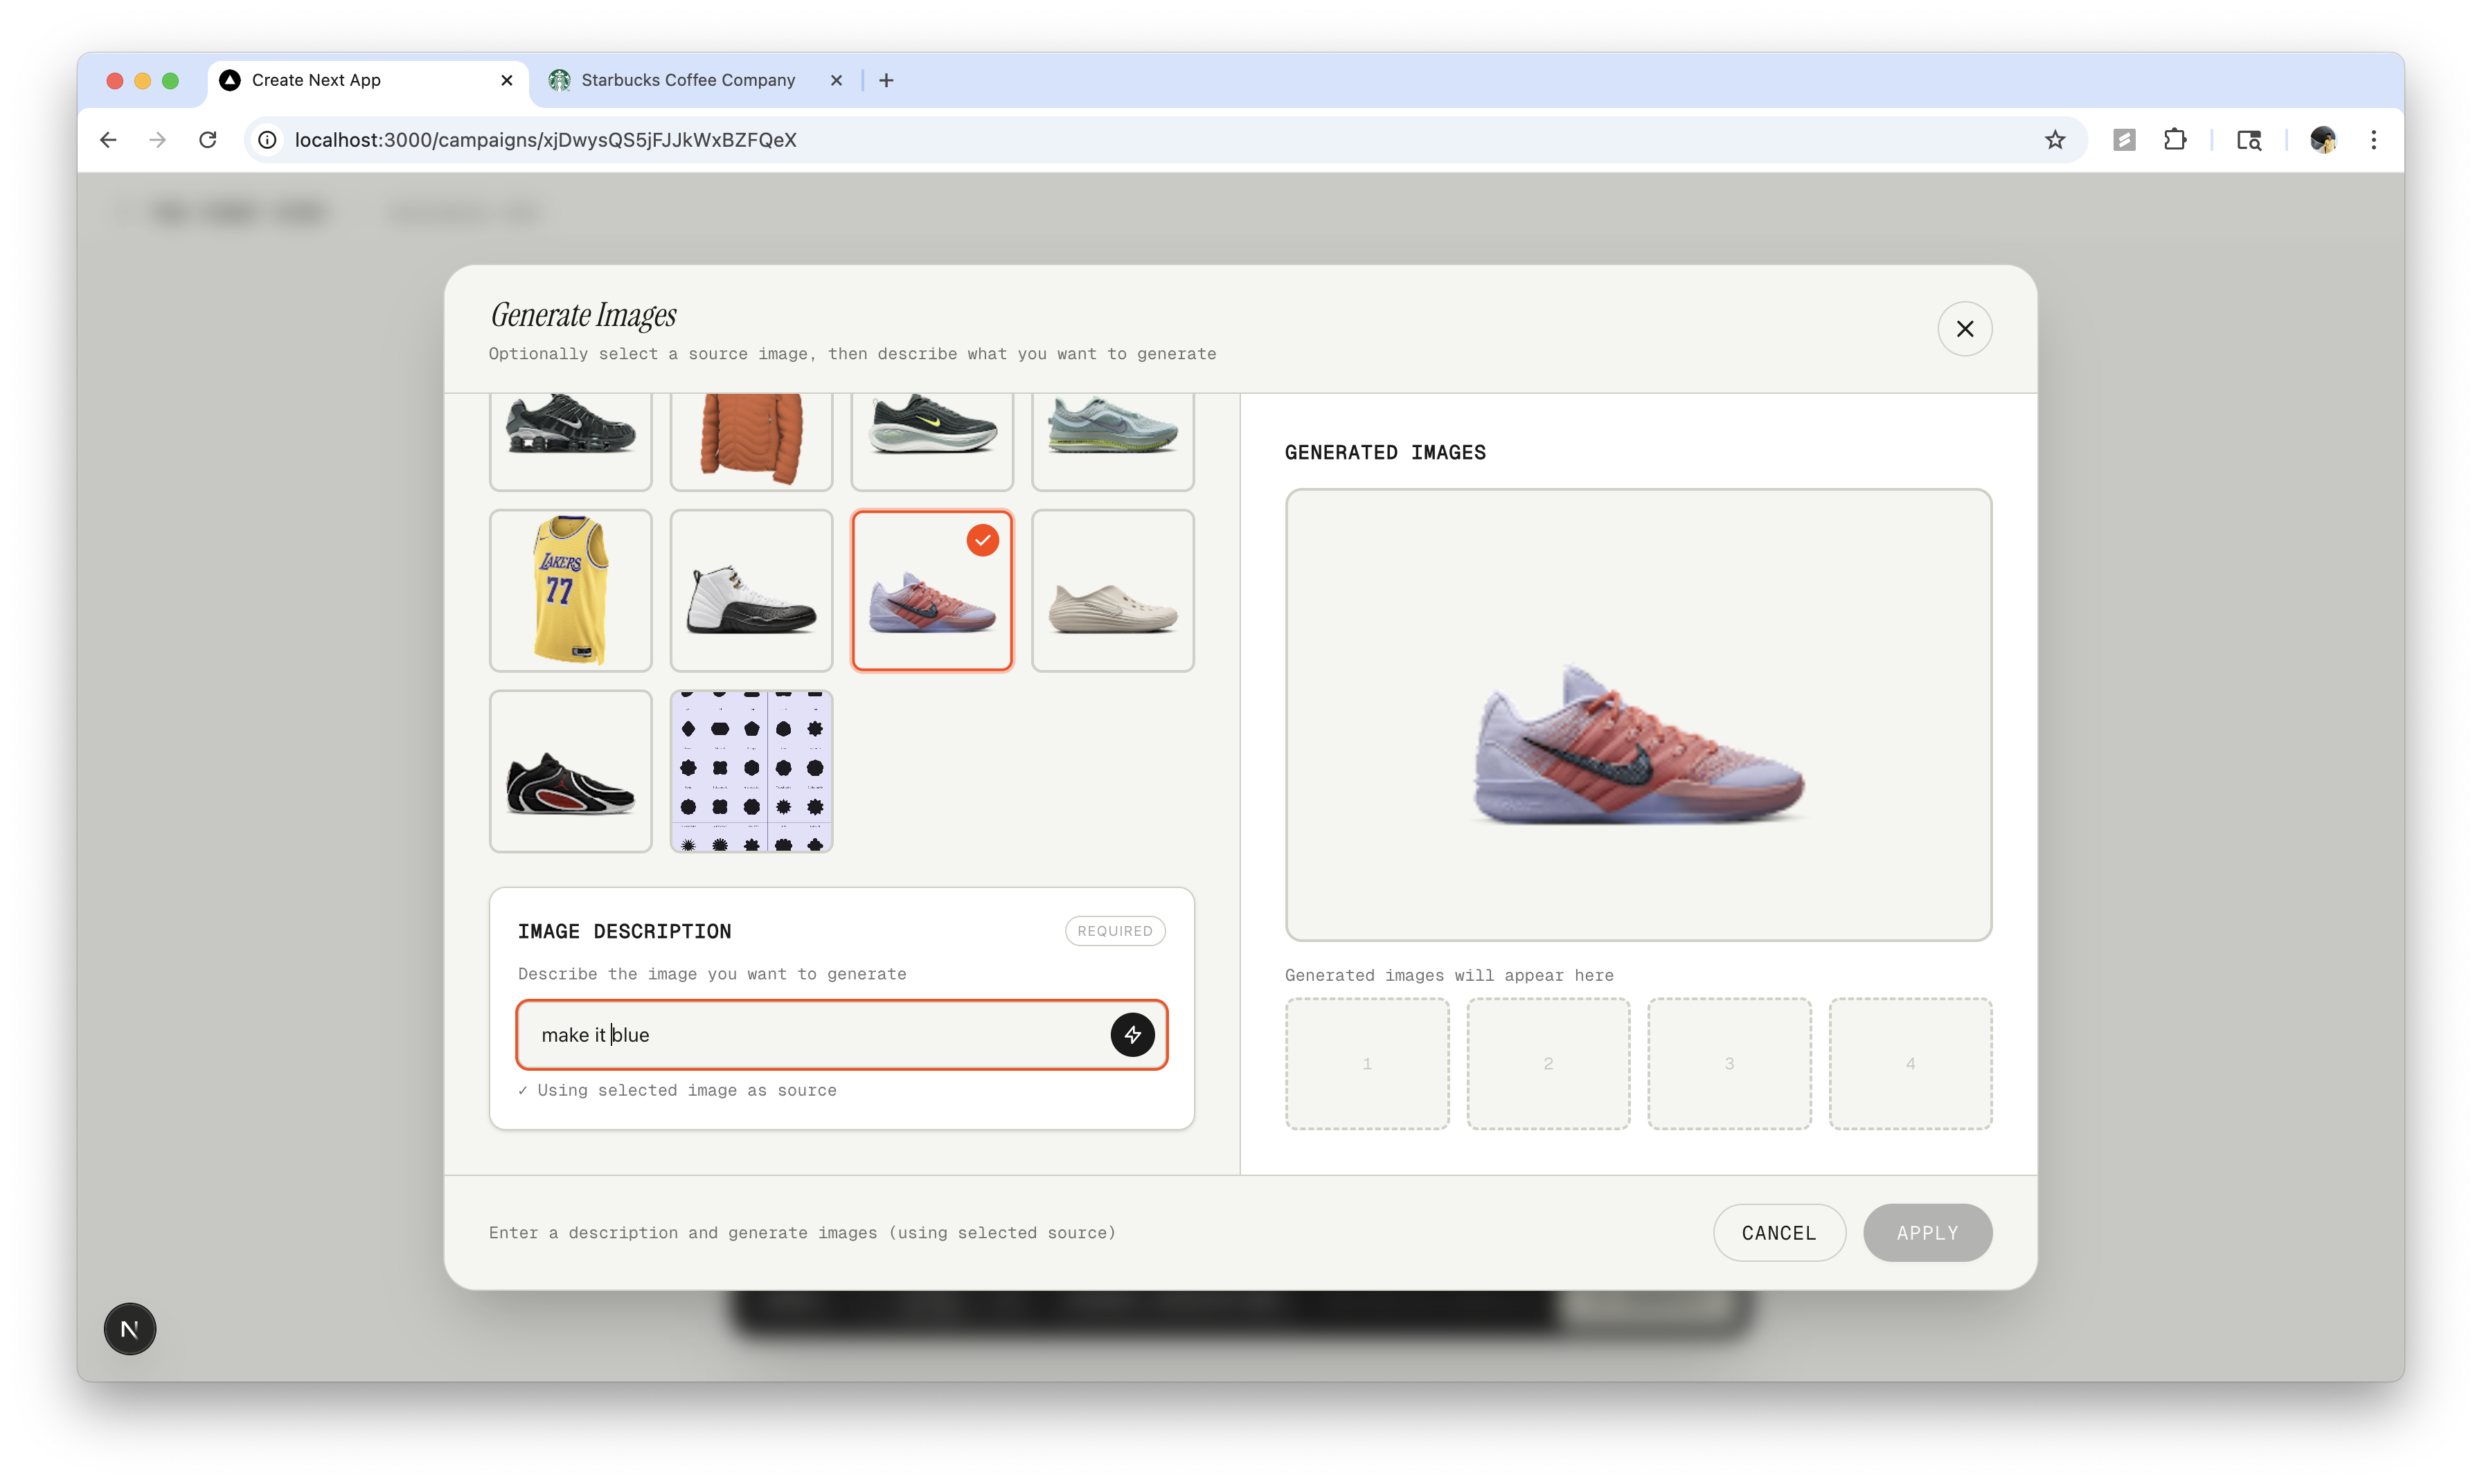The width and height of the screenshot is (2482, 1484).
Task: Select the Lakers 77 jersey as source
Action: [570, 590]
